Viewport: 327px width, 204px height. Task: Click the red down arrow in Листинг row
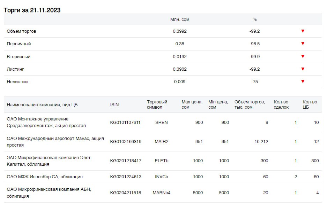click(x=303, y=69)
